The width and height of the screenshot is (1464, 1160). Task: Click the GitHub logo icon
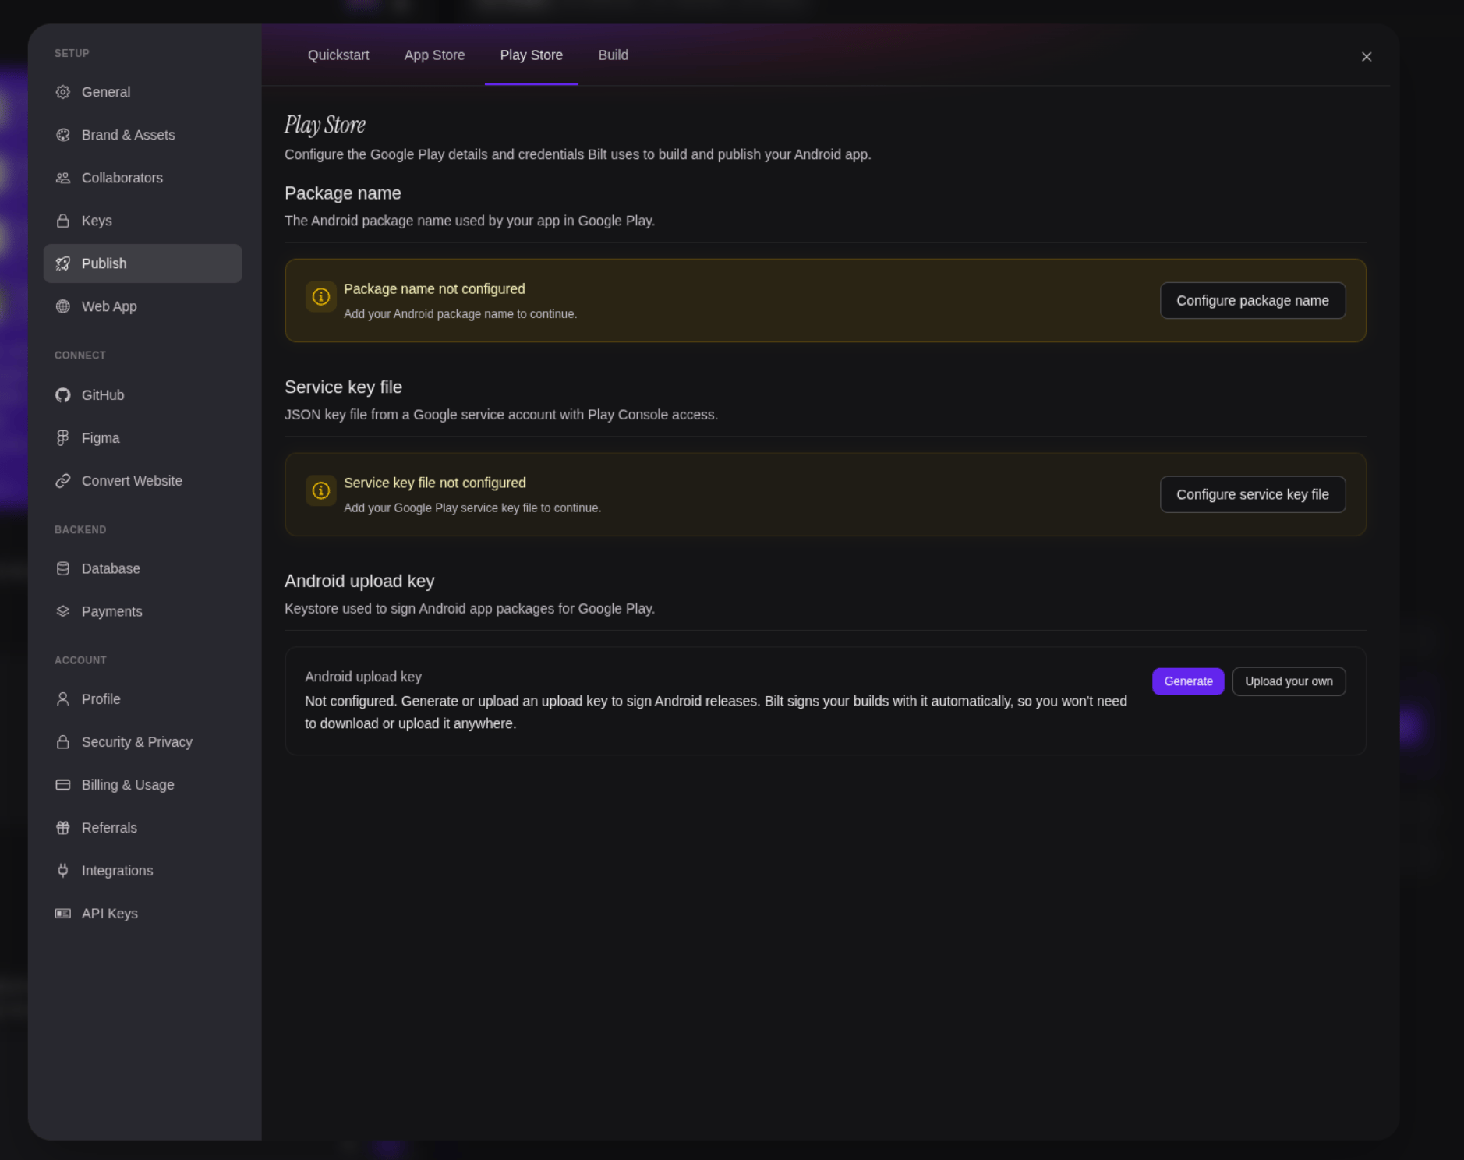tap(63, 395)
